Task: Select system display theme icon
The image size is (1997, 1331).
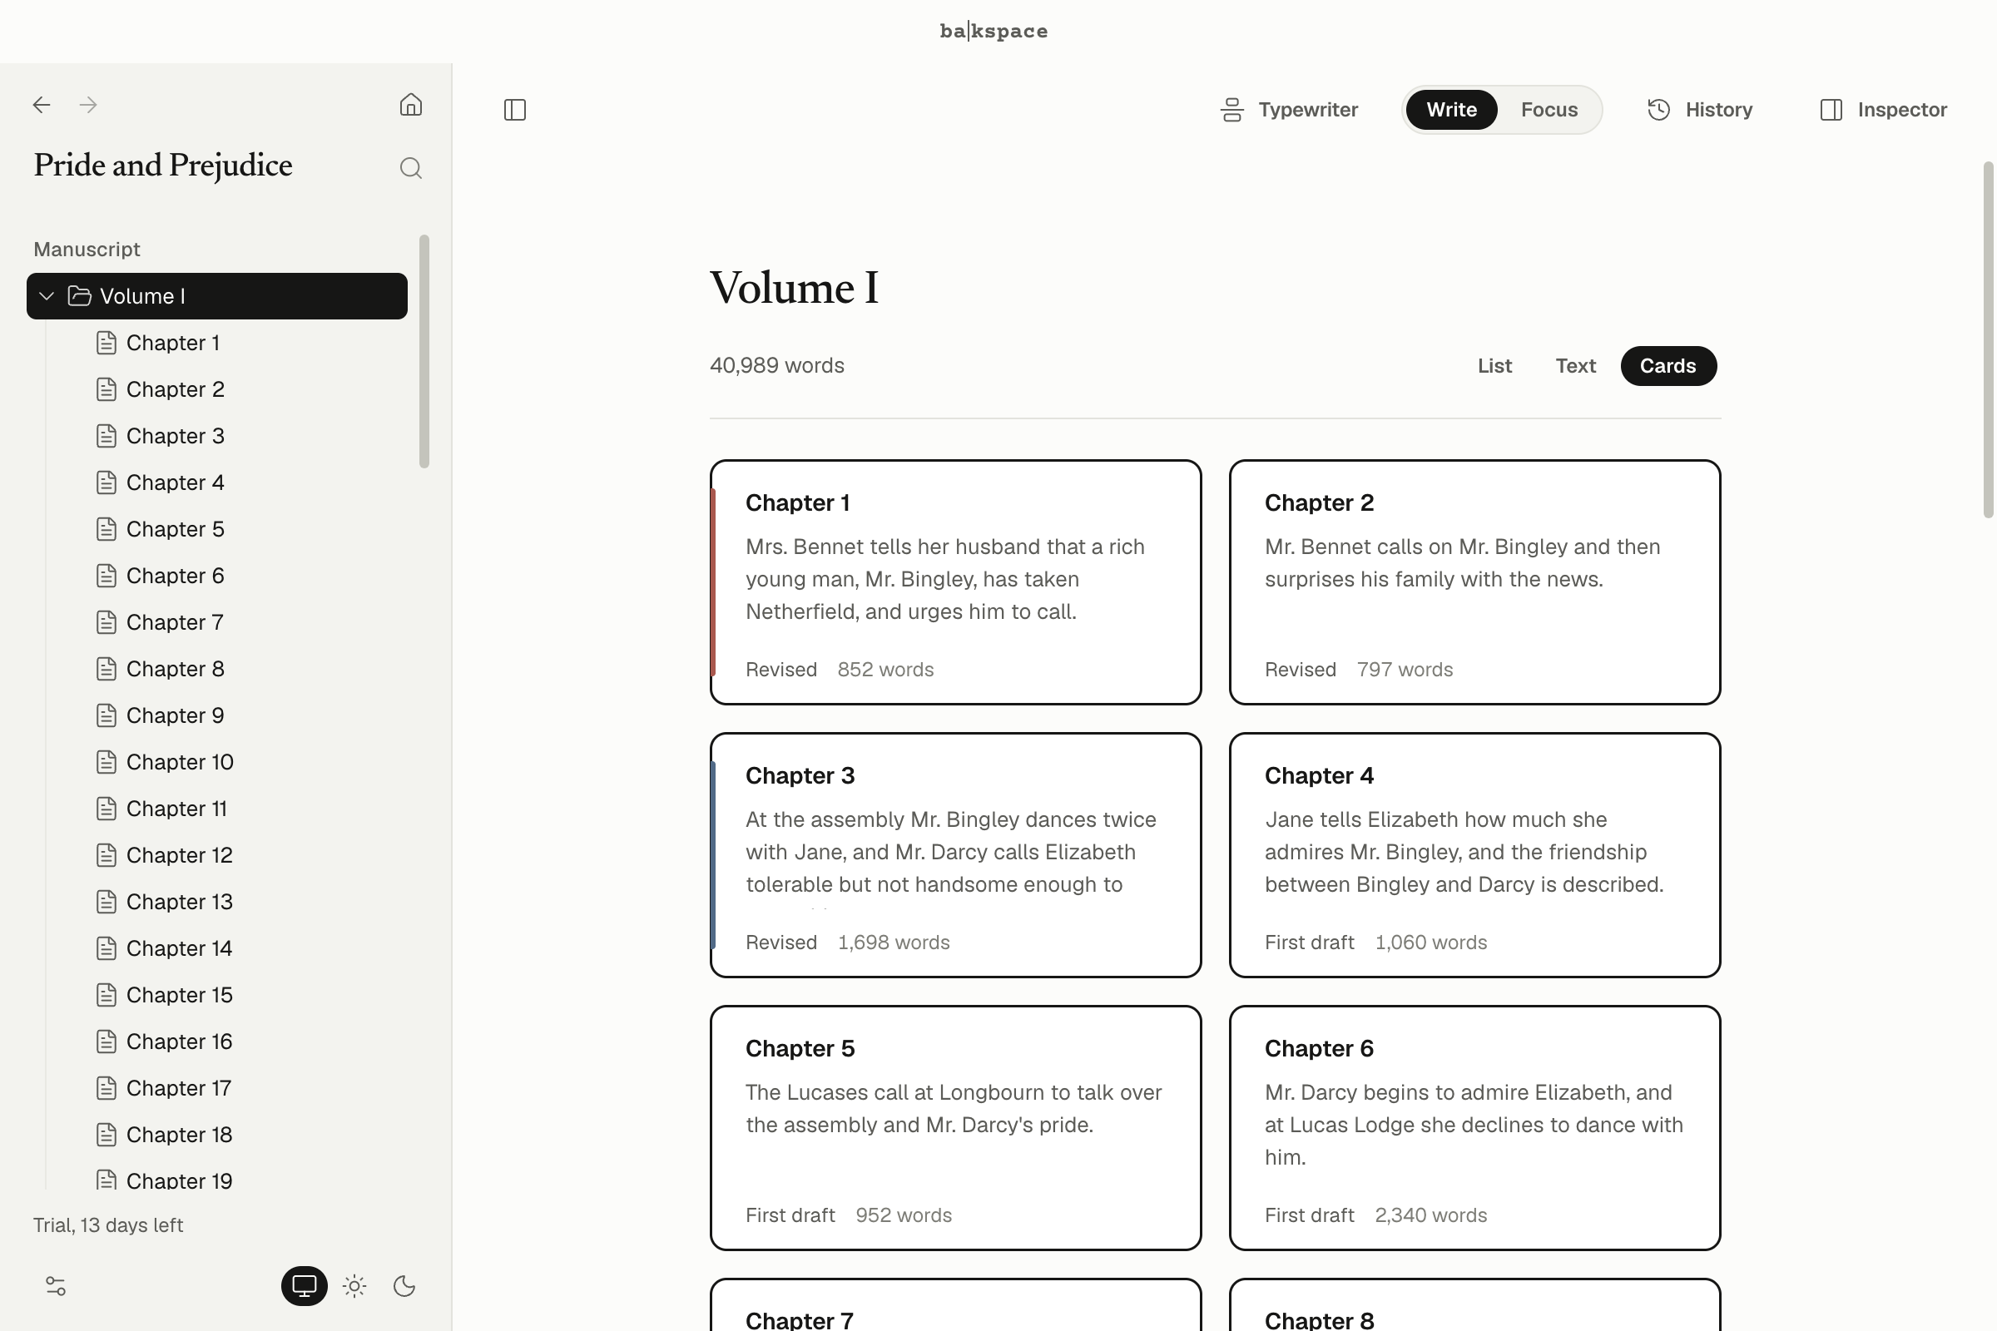Action: (304, 1286)
